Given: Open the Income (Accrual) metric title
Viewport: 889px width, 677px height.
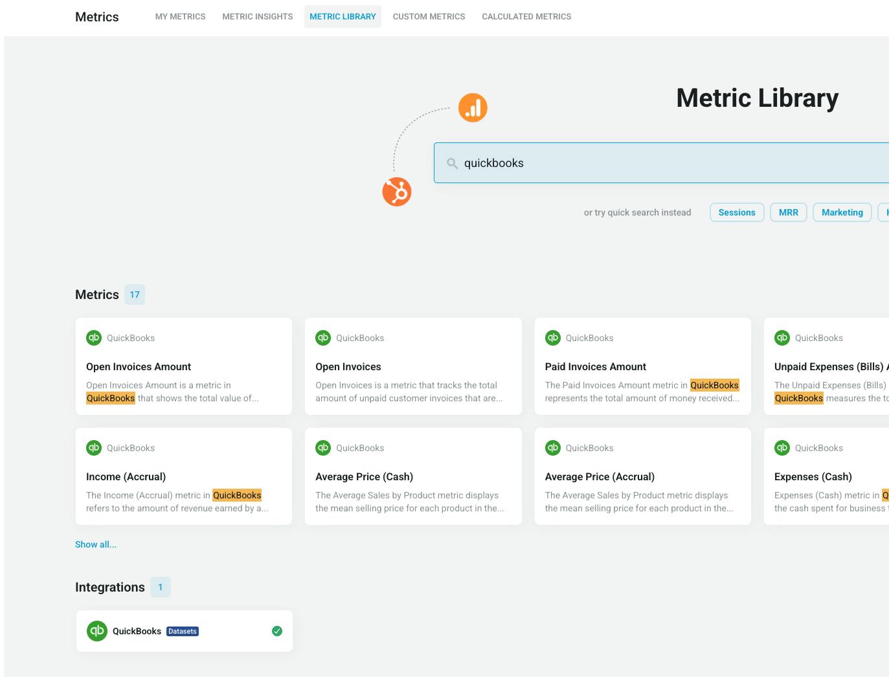Looking at the screenshot, I should (x=126, y=477).
